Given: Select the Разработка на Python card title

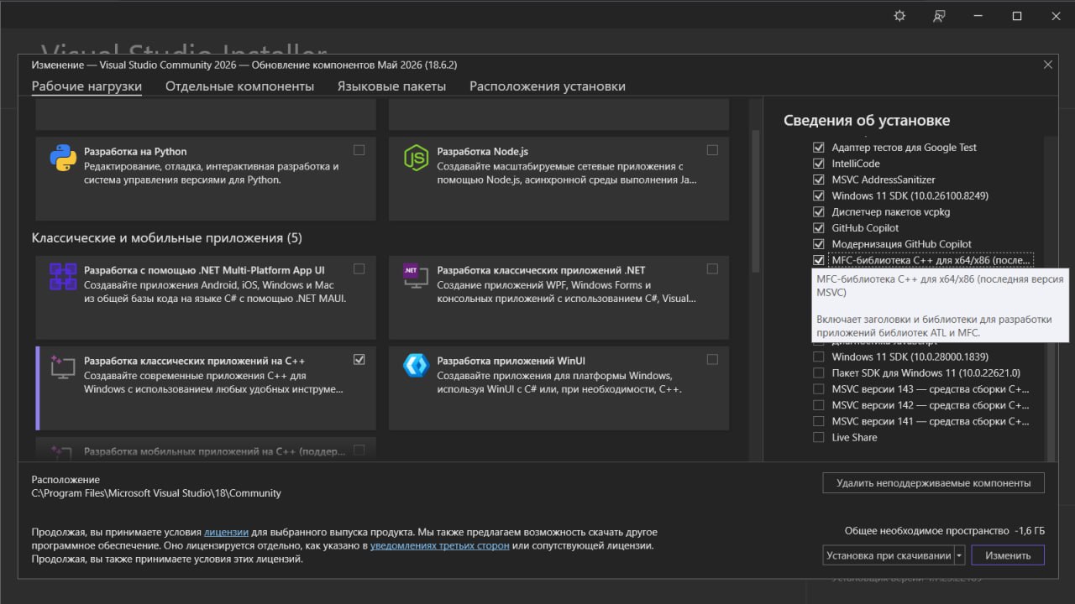Looking at the screenshot, I should (135, 152).
